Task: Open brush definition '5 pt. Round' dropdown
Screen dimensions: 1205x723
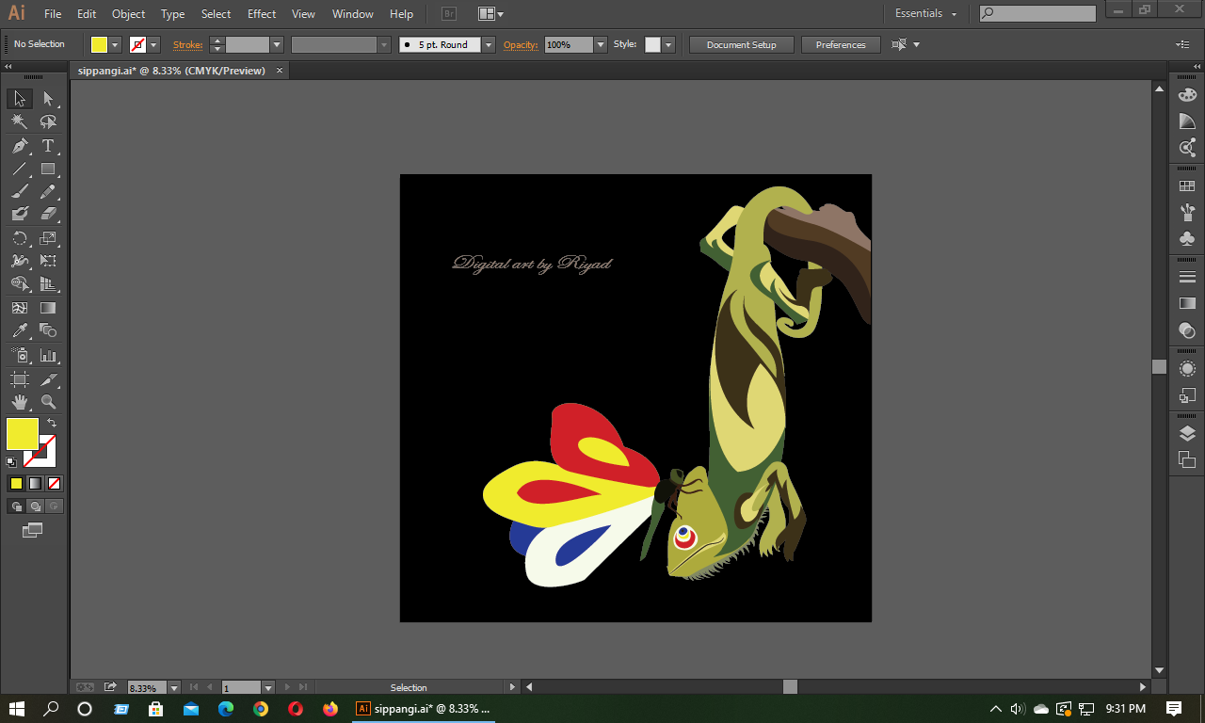Action: [x=489, y=44]
